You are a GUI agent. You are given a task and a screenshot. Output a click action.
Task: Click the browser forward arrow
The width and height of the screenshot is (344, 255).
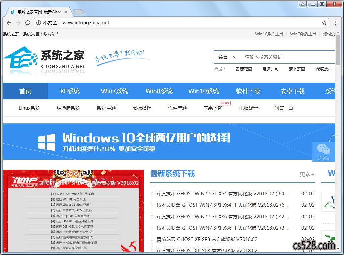(18, 23)
